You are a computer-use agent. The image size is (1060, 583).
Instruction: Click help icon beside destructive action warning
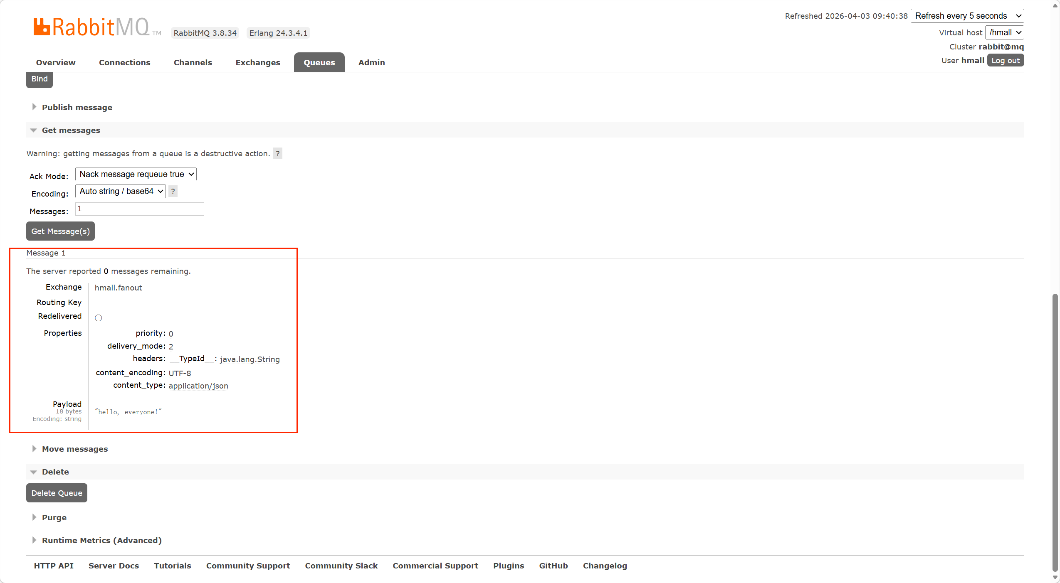277,153
